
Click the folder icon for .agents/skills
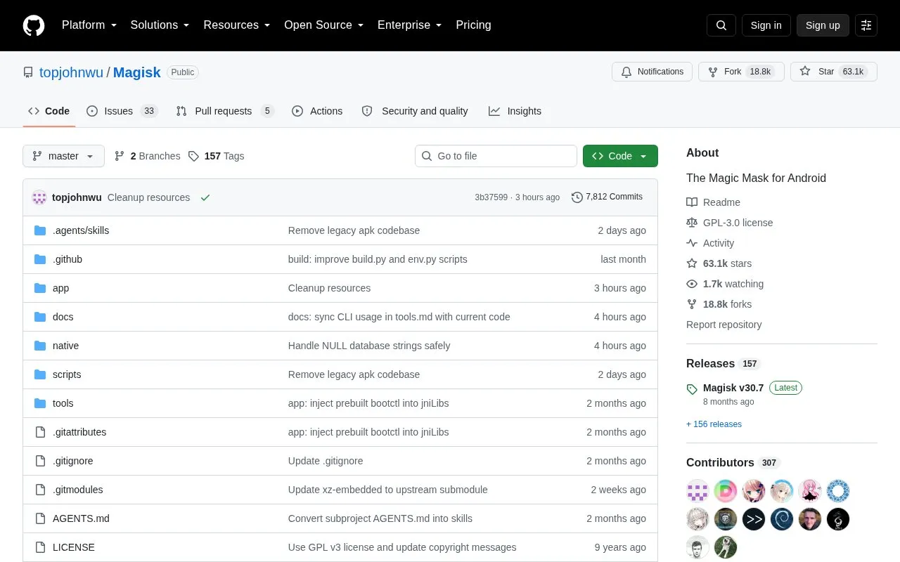pos(40,230)
